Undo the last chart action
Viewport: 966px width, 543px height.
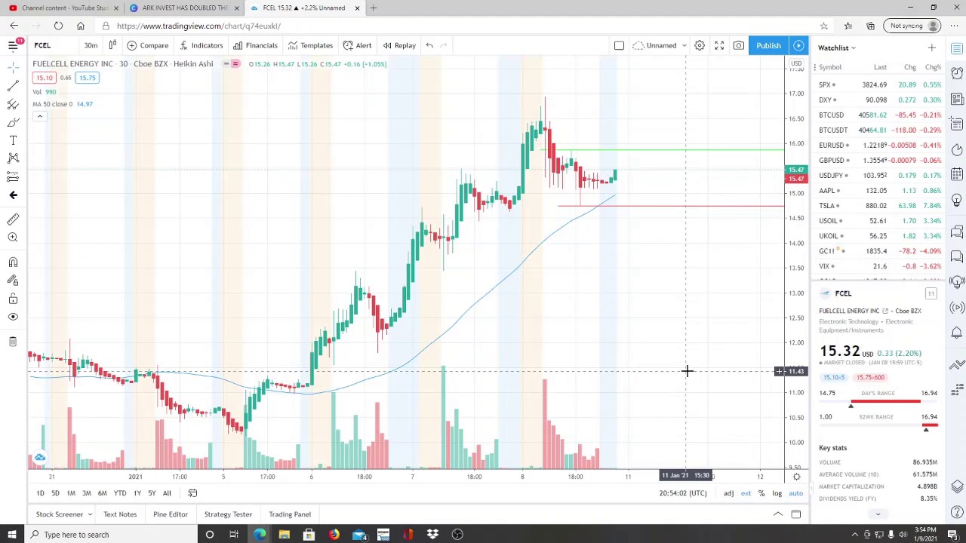click(429, 45)
